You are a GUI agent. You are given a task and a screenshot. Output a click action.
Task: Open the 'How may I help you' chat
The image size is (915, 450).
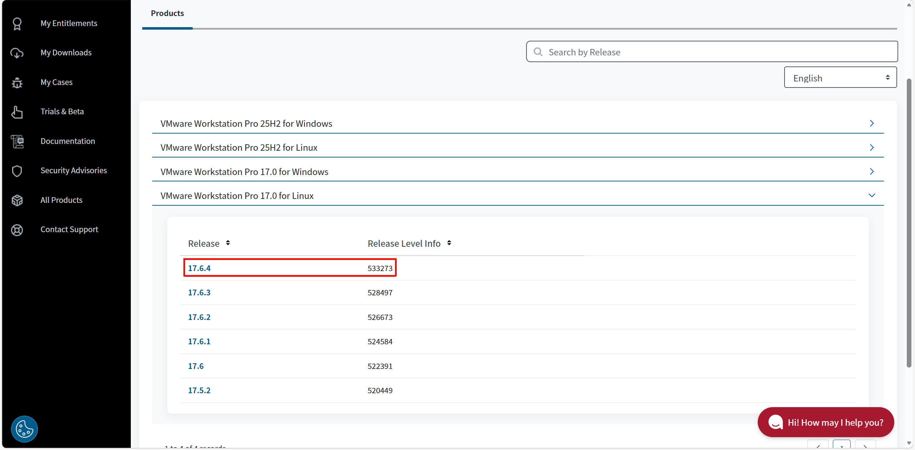(x=826, y=422)
